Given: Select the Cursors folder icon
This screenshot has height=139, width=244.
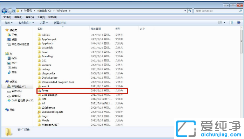Looking at the screenshot, I should [39, 65].
